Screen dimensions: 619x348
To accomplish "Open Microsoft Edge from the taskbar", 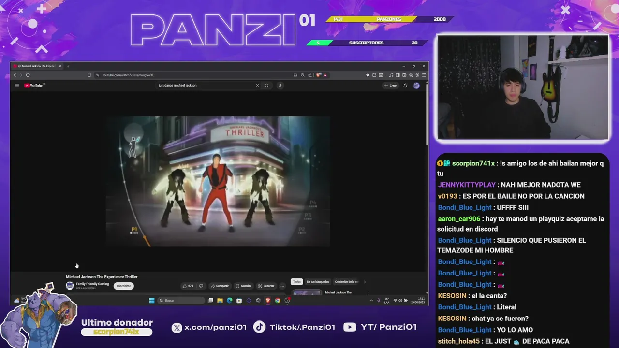I will 229,300.
